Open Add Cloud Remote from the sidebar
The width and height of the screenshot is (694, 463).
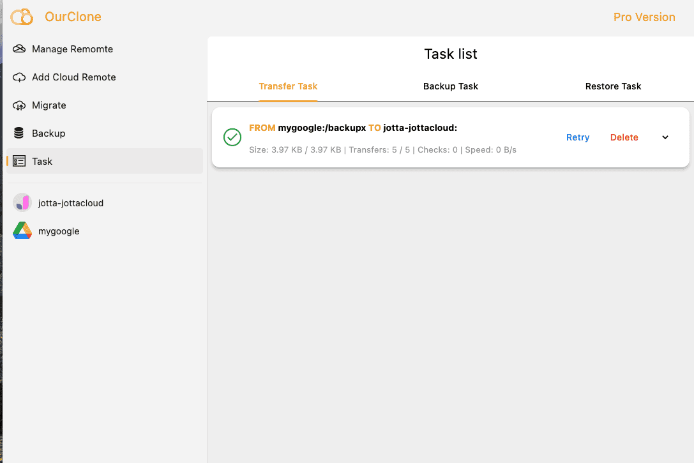(20, 77)
